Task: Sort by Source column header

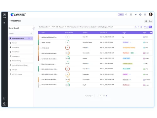Action: 85,33
